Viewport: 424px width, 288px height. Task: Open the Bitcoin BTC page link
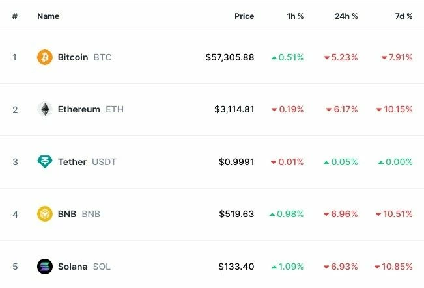[85, 57]
